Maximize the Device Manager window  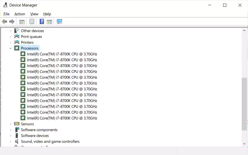(225, 5)
